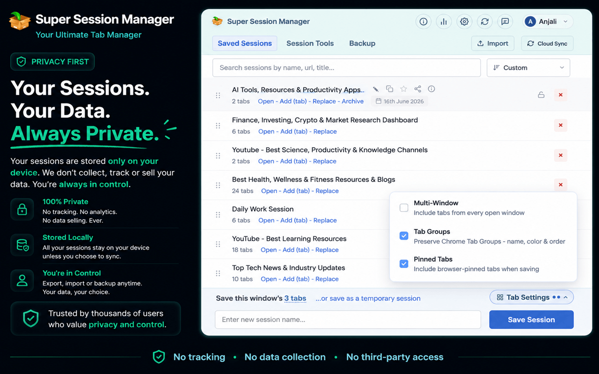Click the Cloud Sync button

(548, 43)
